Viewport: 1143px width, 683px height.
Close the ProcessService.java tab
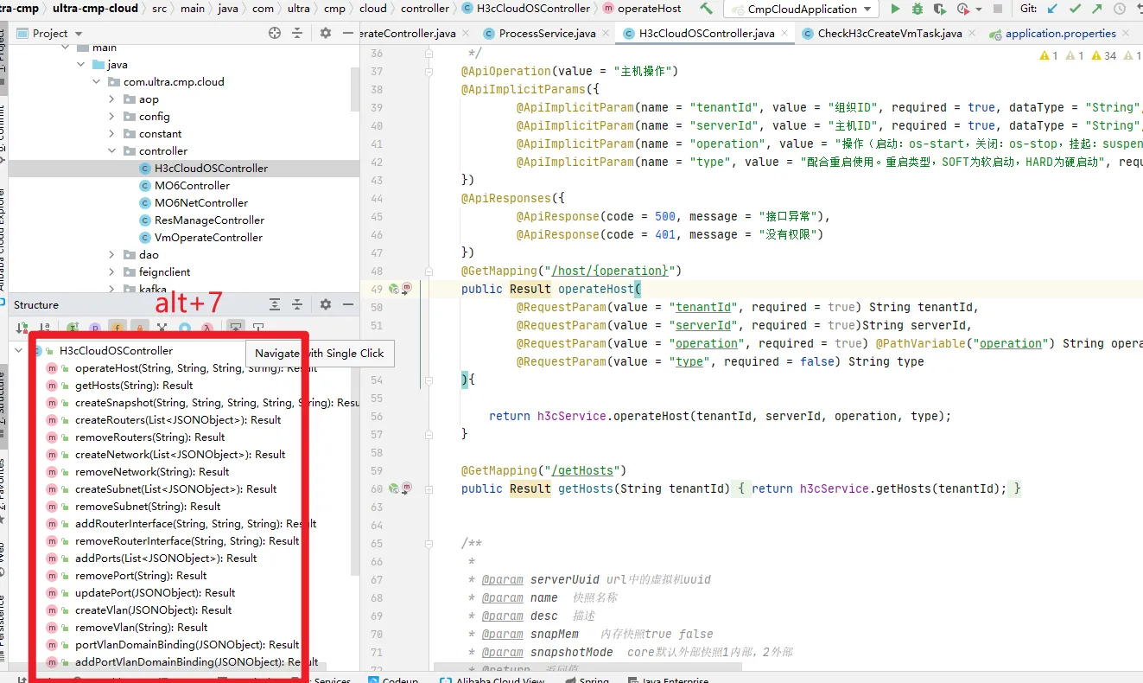click(x=605, y=34)
